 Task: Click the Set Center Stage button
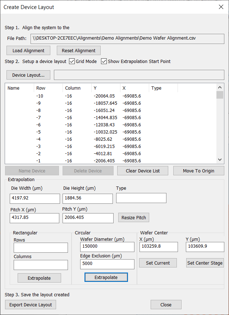pyautogui.click(x=205, y=263)
